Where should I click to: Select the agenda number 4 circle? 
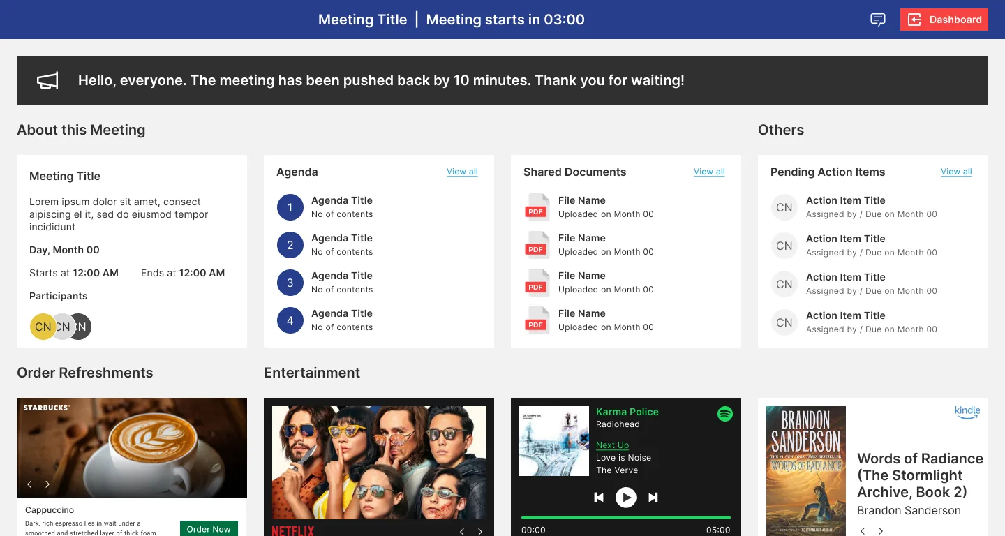(290, 320)
